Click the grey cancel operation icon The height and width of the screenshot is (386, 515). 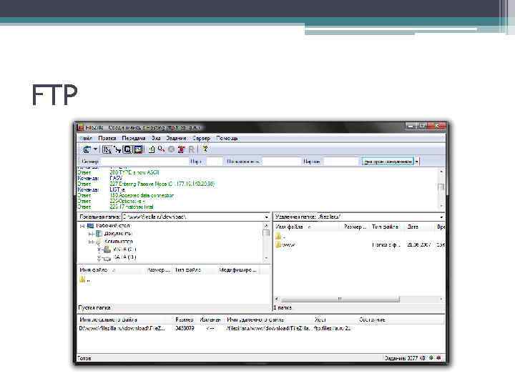coord(171,149)
